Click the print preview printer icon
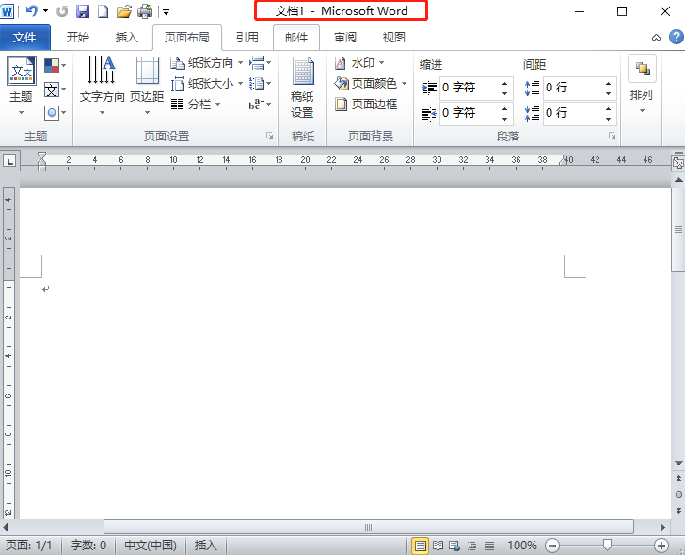 point(145,11)
